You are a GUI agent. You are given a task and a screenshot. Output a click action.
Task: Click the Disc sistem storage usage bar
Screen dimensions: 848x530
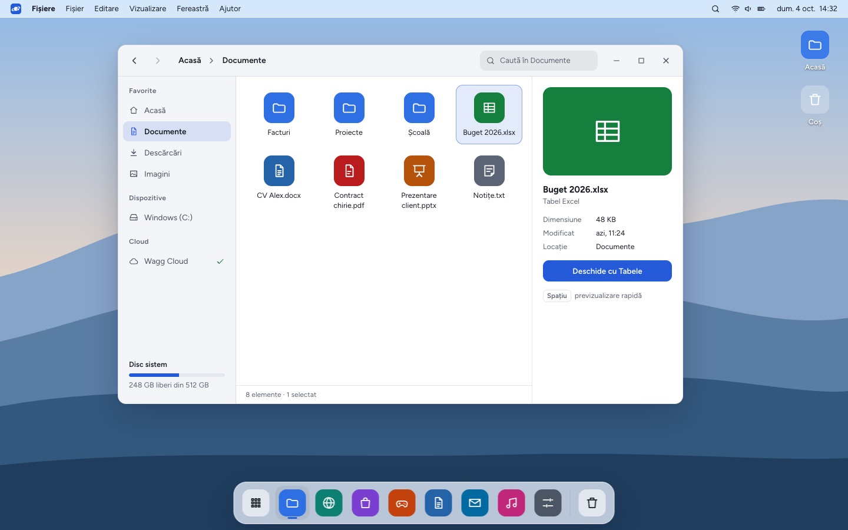177,375
